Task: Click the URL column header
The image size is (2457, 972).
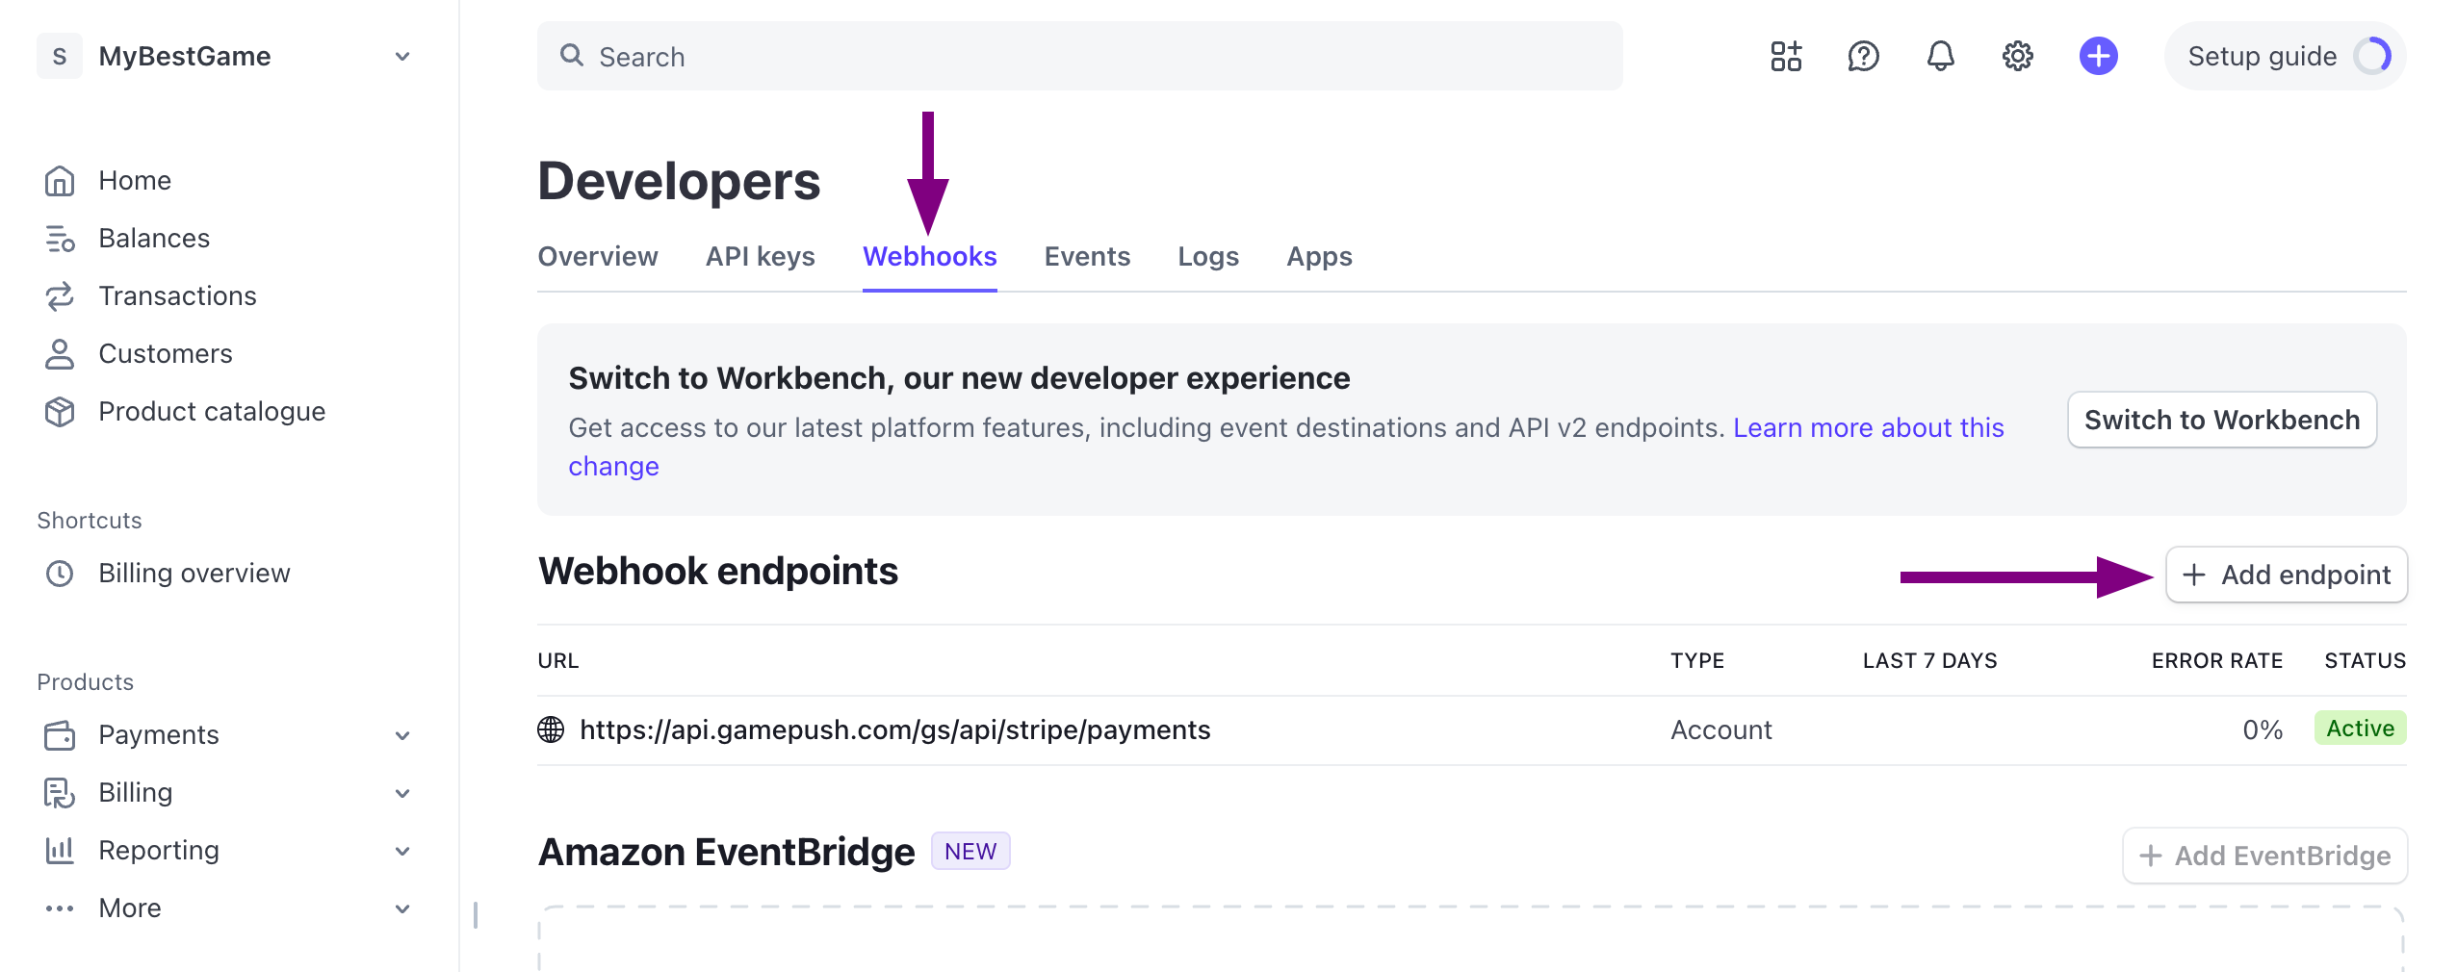Action: pyautogui.click(x=558, y=661)
